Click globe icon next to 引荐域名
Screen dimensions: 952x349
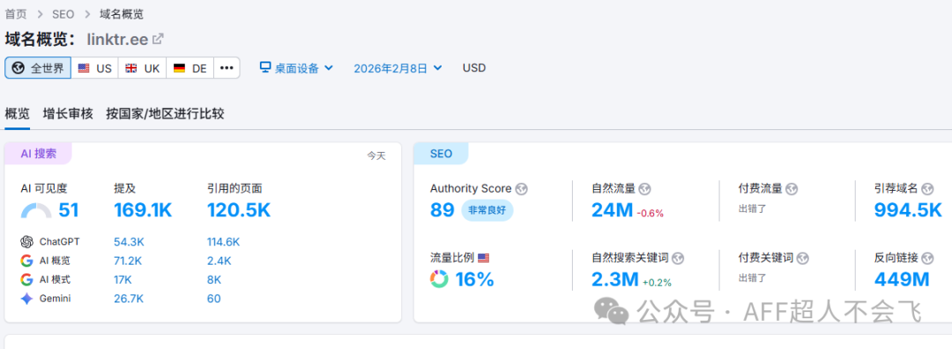[928, 189]
